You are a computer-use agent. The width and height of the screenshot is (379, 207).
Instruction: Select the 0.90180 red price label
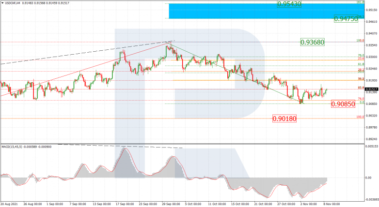point(284,118)
